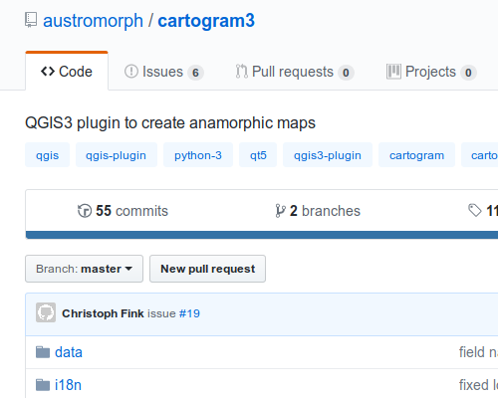This screenshot has height=398, width=498.
Task: Select the qgis-plugin topic tag
Action: tap(117, 155)
